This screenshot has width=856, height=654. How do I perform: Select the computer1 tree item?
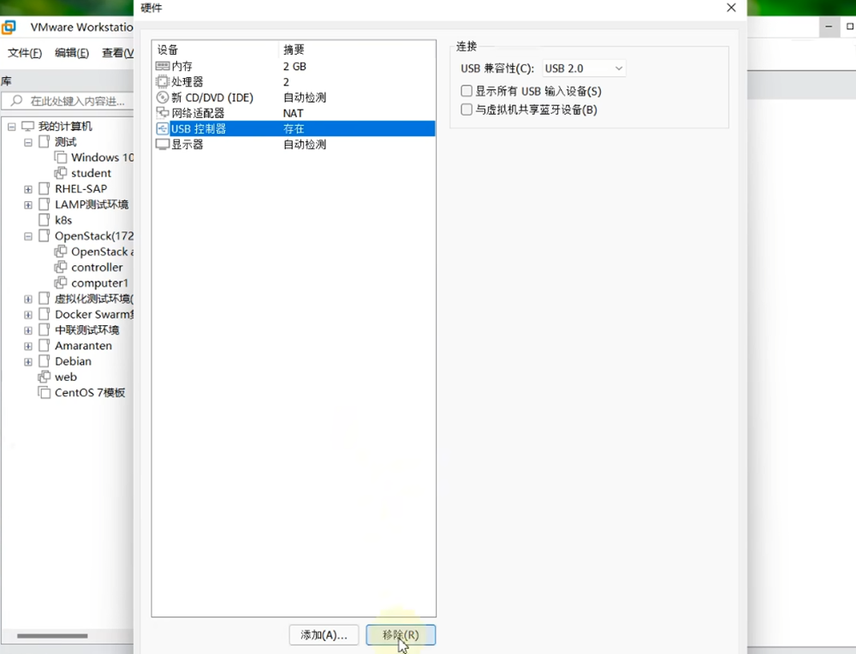99,282
